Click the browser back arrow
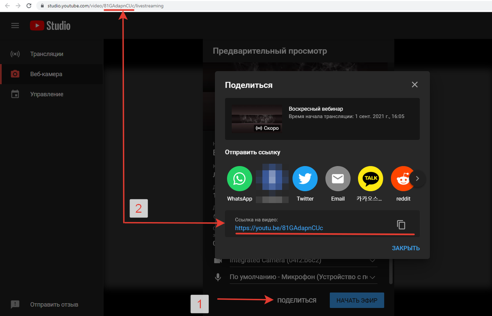492x316 pixels. coord(7,6)
